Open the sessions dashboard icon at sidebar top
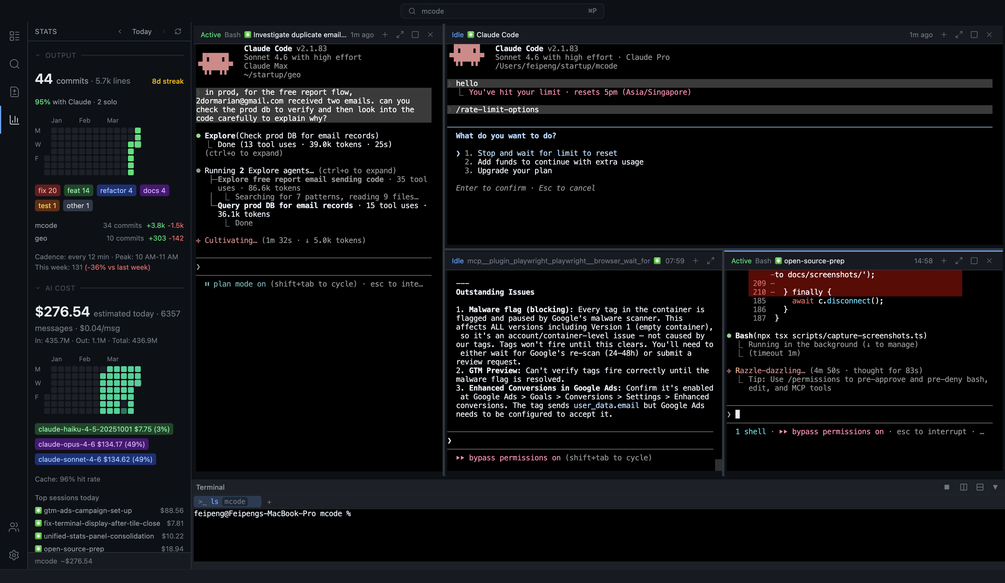Viewport: 1005px width, 583px height. point(14,36)
